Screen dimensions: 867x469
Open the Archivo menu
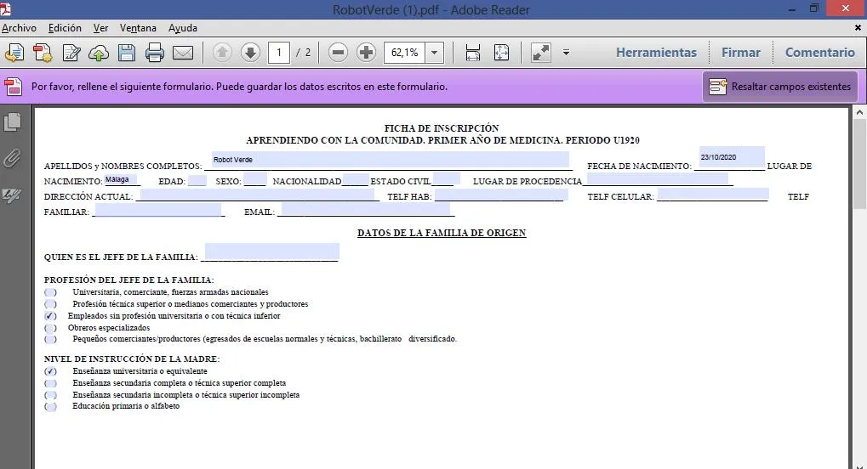(19, 28)
